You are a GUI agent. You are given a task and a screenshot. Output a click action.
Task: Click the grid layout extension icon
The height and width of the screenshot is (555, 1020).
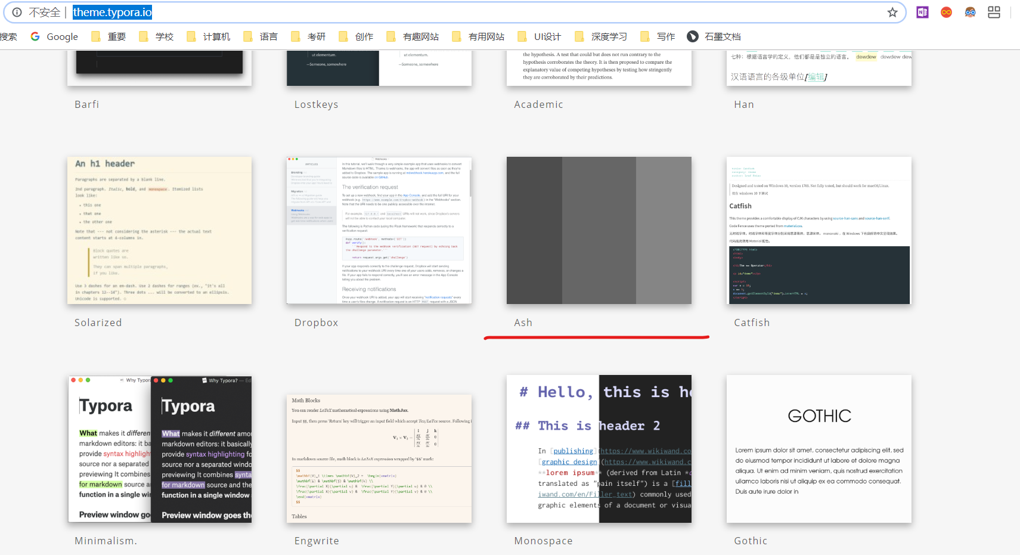993,12
